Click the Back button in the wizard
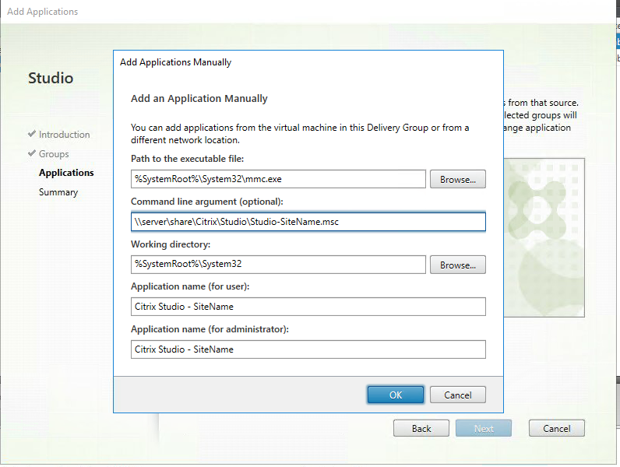Viewport: 620px width, 467px height. point(421,428)
